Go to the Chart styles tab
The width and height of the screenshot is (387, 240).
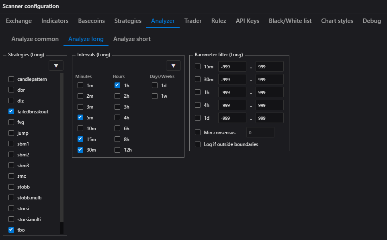coord(337,21)
